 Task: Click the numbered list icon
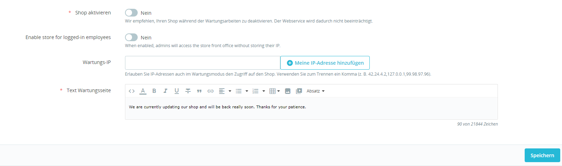coord(256,91)
